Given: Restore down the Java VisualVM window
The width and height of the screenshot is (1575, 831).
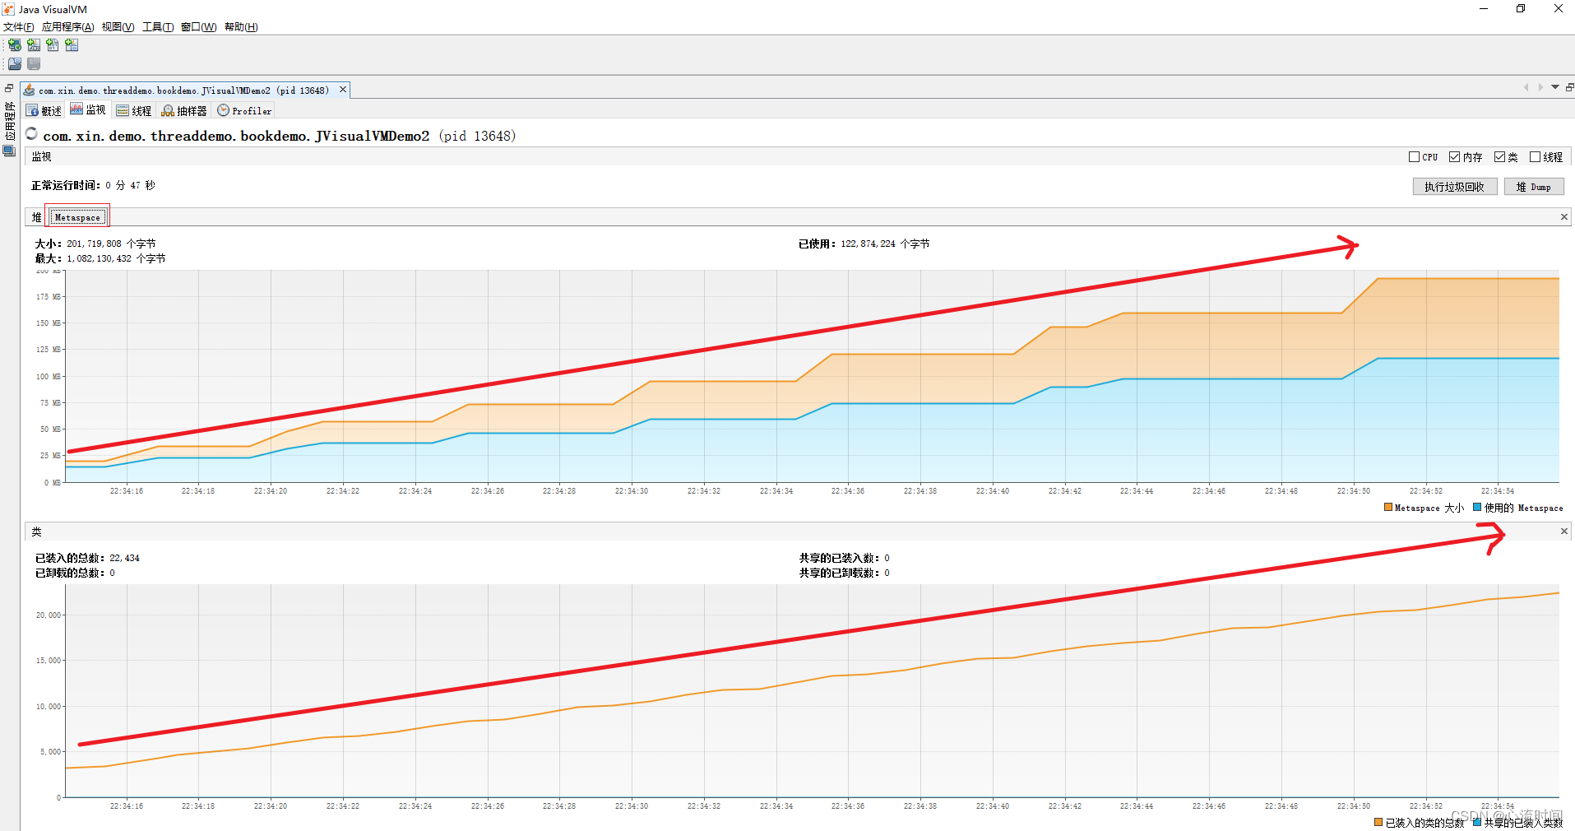Looking at the screenshot, I should click(x=1521, y=9).
